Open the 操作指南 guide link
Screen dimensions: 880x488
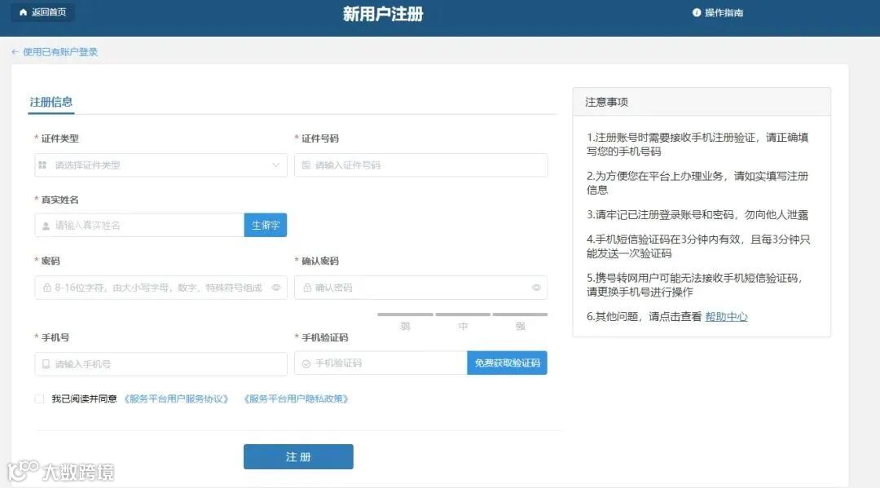coord(724,13)
